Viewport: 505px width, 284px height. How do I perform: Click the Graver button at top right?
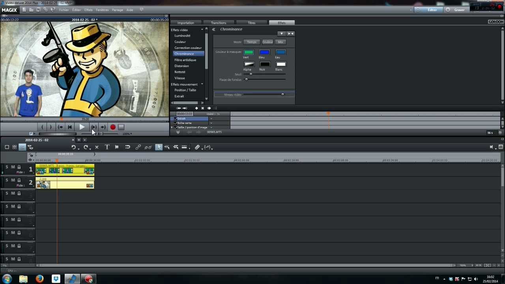point(456,10)
